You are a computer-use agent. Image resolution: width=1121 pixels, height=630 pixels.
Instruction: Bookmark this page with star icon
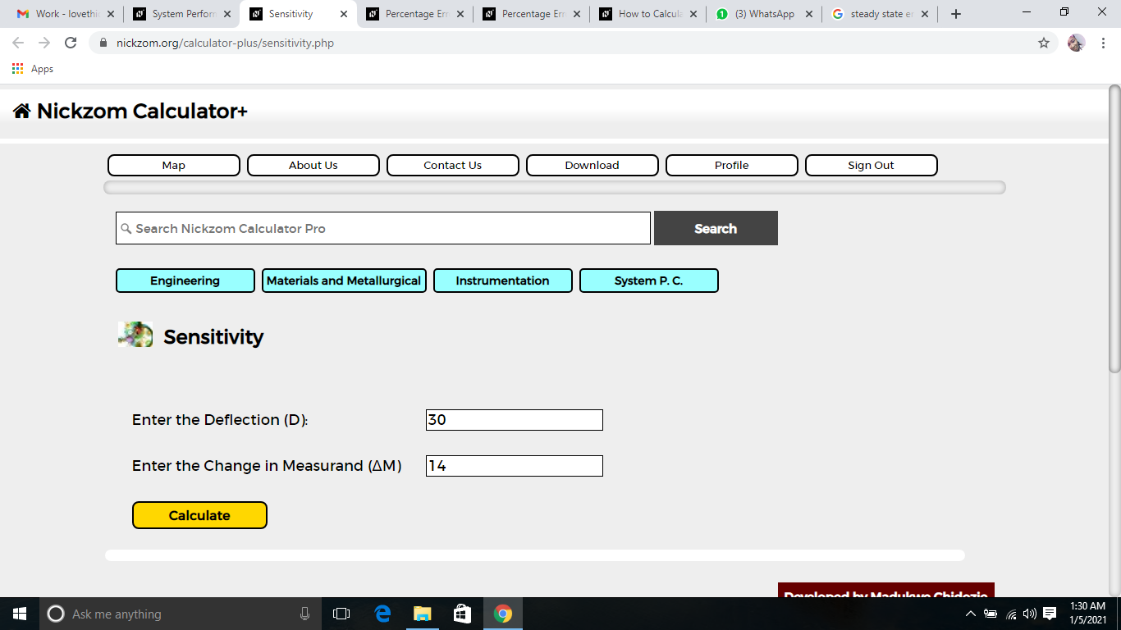pyautogui.click(x=1044, y=43)
